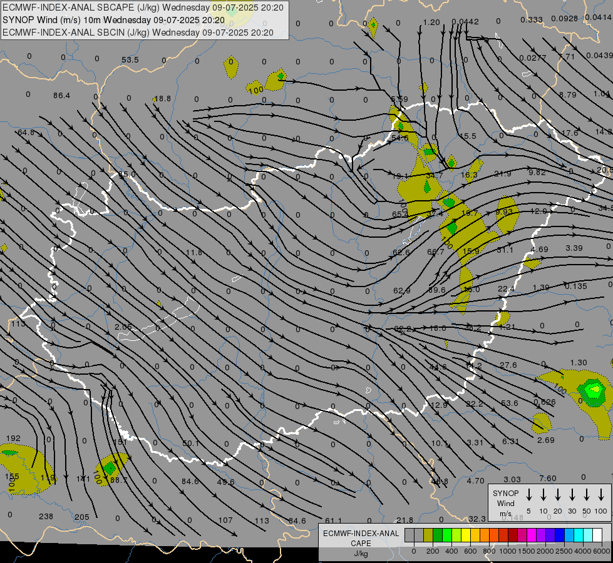The height and width of the screenshot is (563, 613).
Task: Click the SBCIN title line
Action: tap(138, 33)
